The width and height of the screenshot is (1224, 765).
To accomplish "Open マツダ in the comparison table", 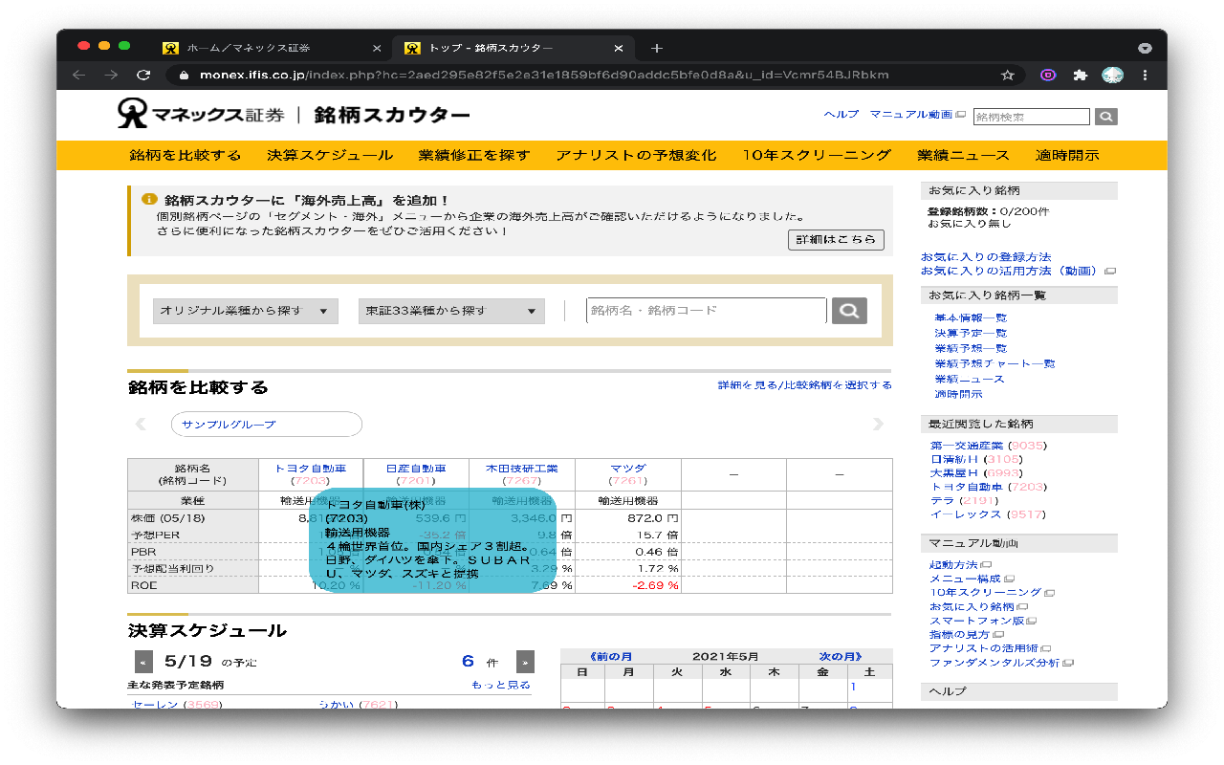I will (628, 469).
